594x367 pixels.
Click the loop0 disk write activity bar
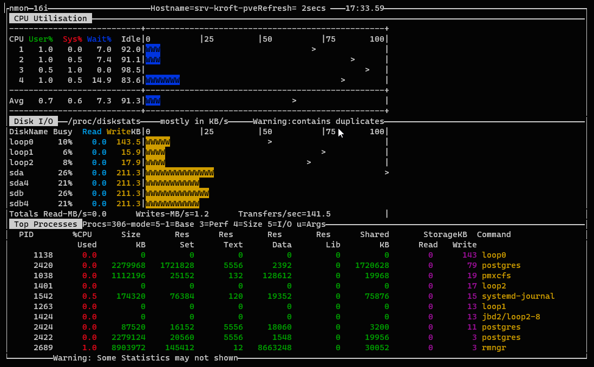[x=158, y=142]
